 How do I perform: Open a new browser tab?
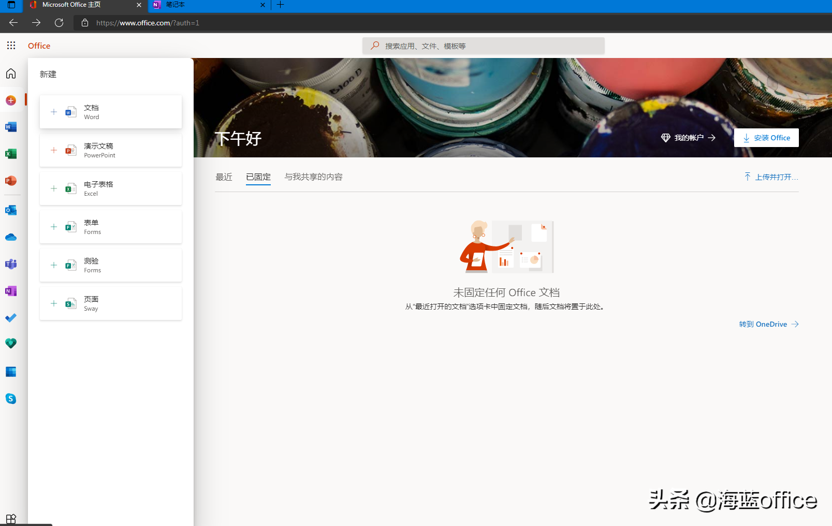pos(281,5)
